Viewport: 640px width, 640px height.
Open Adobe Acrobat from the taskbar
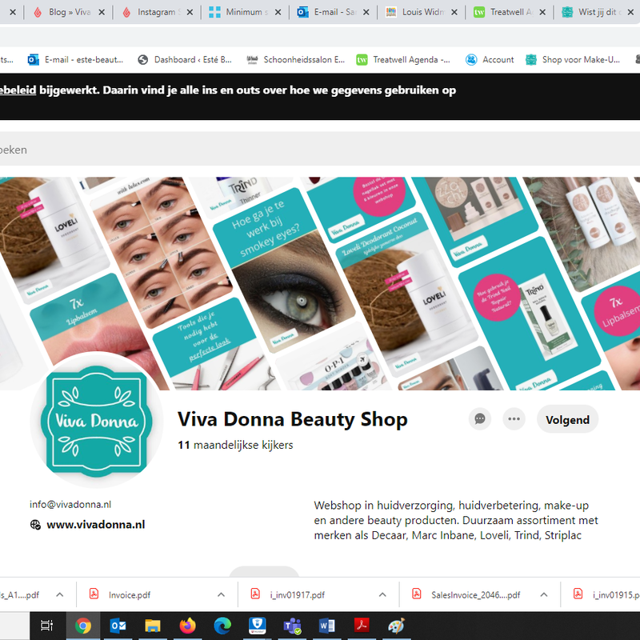[362, 626]
